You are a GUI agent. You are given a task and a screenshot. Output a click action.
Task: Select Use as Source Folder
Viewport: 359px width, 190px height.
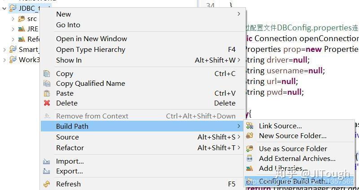pos(293,148)
